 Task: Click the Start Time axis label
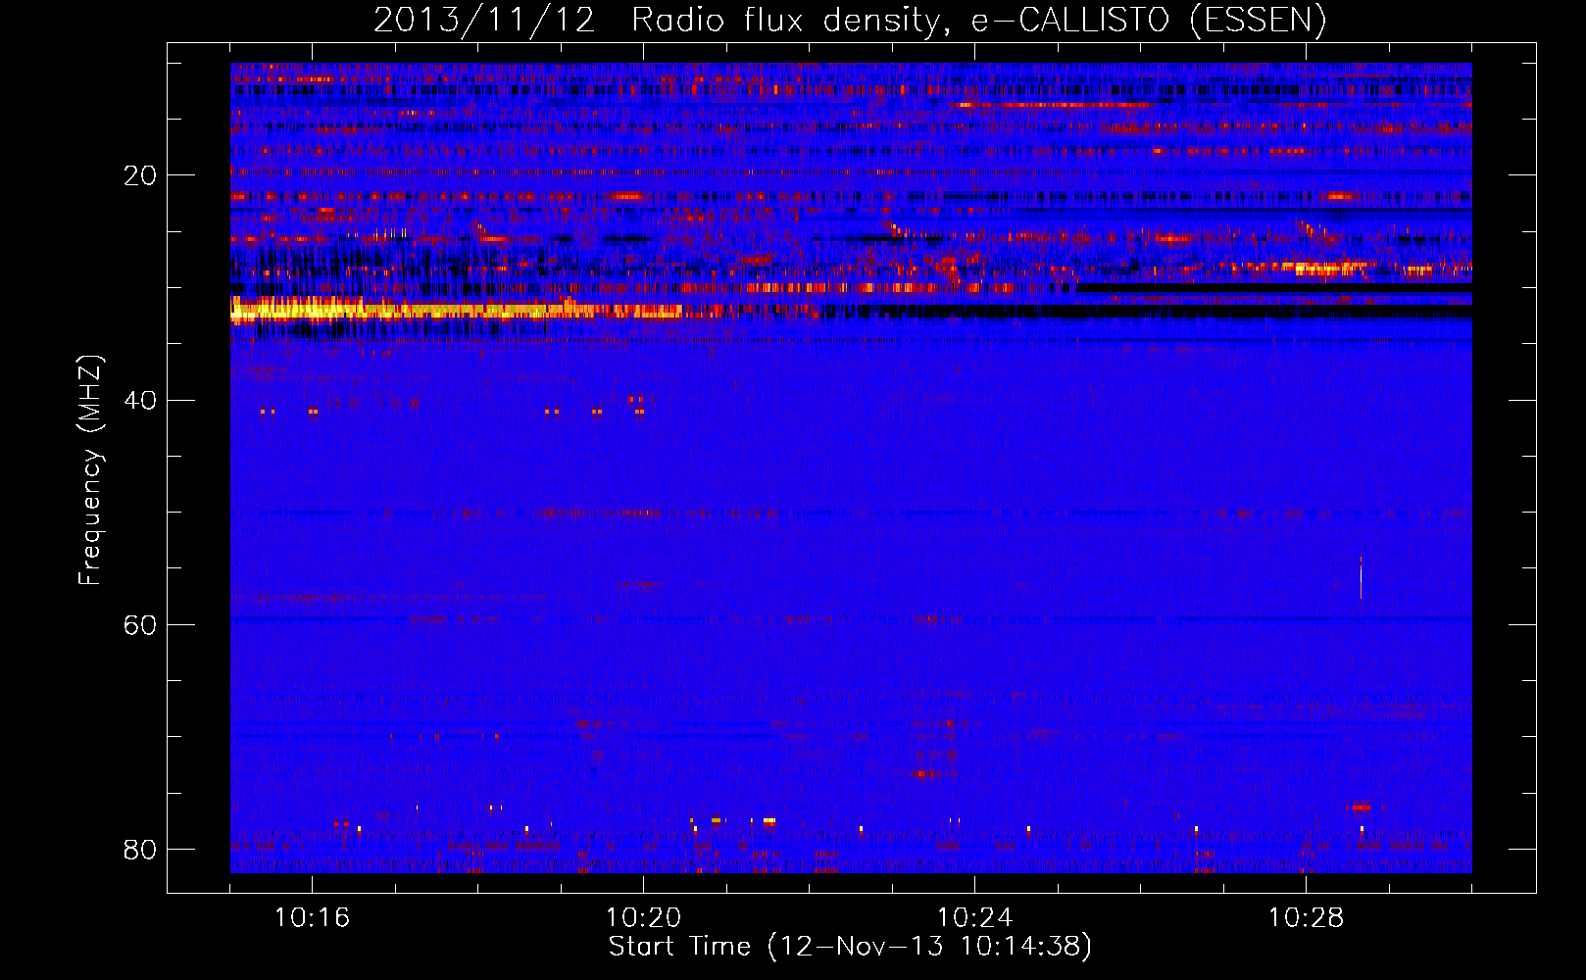click(850, 947)
